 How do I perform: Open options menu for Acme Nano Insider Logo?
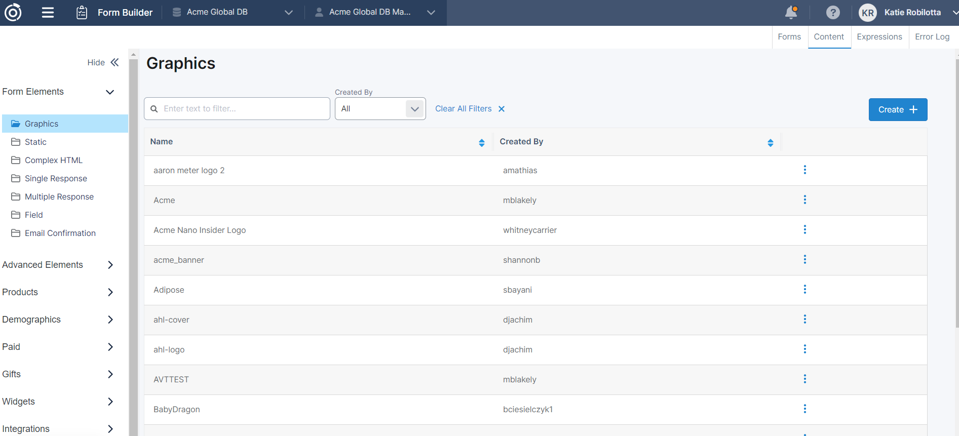(804, 230)
